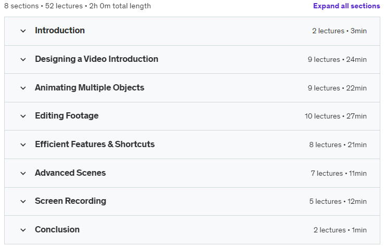The image size is (385, 248).
Task: Expand the Editing Footage chevron
Action: (23, 116)
